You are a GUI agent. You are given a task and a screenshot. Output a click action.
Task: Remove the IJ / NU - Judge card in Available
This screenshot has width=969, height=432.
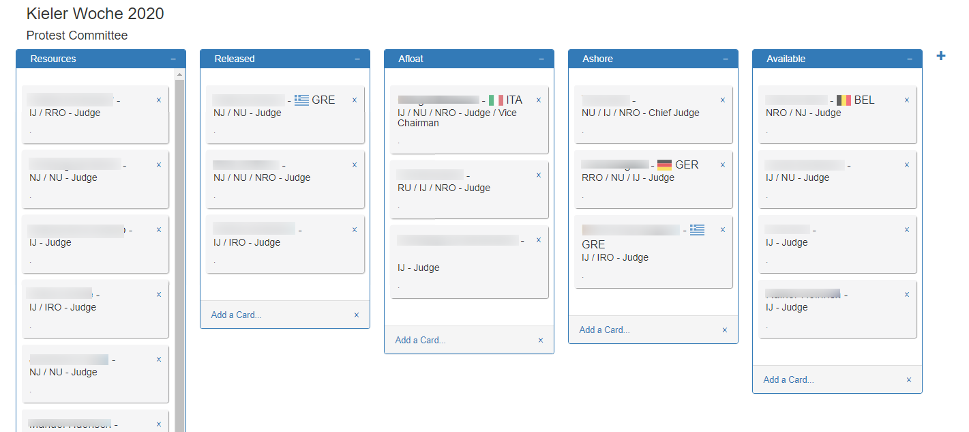coord(907,164)
